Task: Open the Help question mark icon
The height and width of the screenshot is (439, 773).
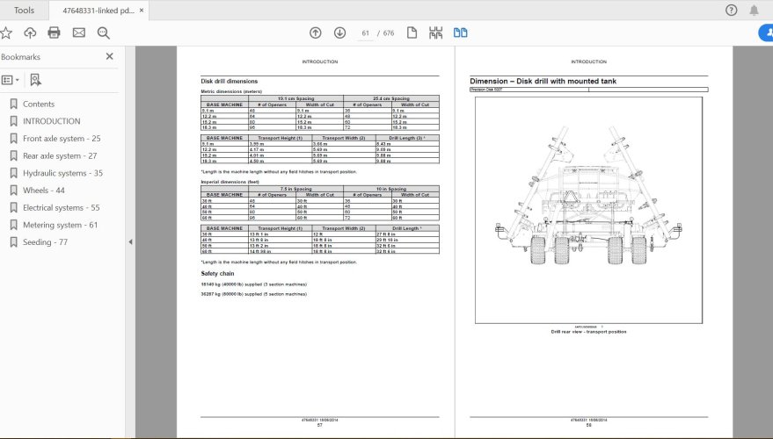Action: point(731,11)
